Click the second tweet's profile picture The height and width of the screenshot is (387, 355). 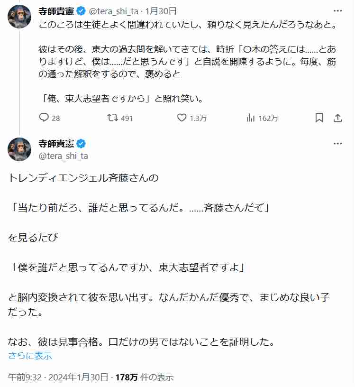[19, 149]
